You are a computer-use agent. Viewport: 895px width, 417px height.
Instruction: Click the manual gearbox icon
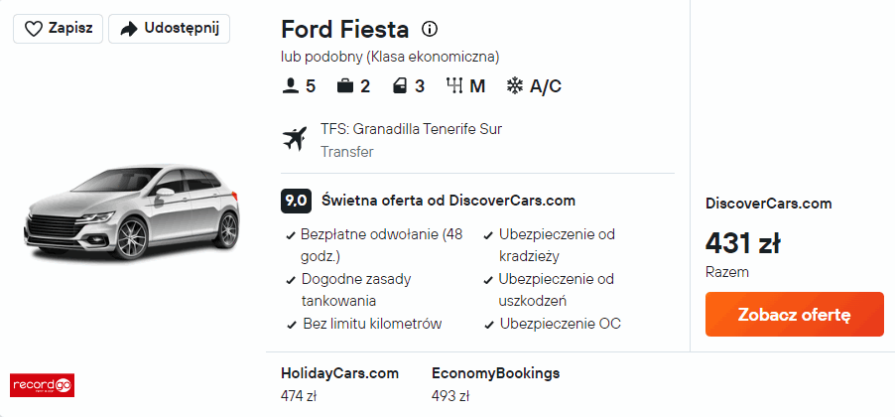tap(455, 86)
